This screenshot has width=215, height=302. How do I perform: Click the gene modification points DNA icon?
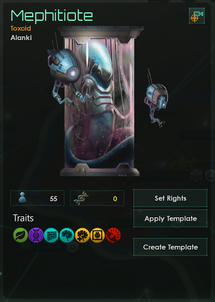click(81, 198)
